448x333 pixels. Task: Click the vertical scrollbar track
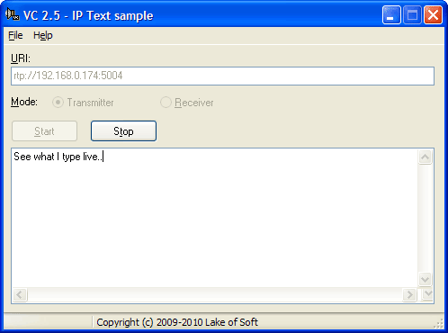tap(425, 219)
